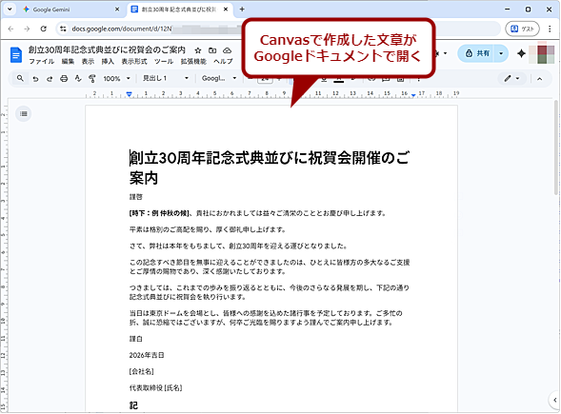Check the cloud save status icon
The height and width of the screenshot is (414, 561).
228,50
